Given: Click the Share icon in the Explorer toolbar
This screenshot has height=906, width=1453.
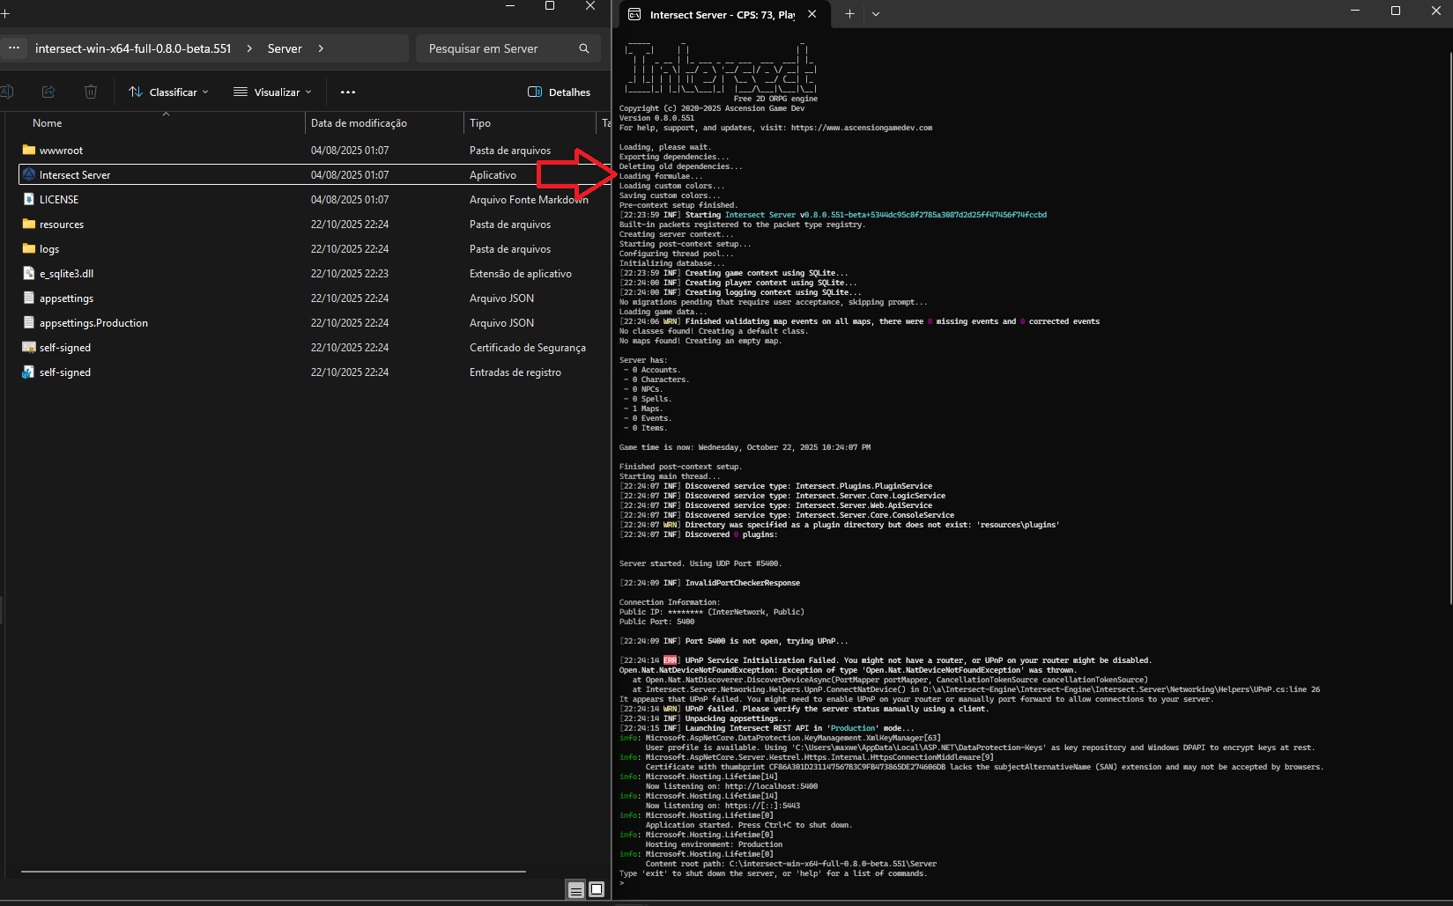Looking at the screenshot, I should coord(48,92).
